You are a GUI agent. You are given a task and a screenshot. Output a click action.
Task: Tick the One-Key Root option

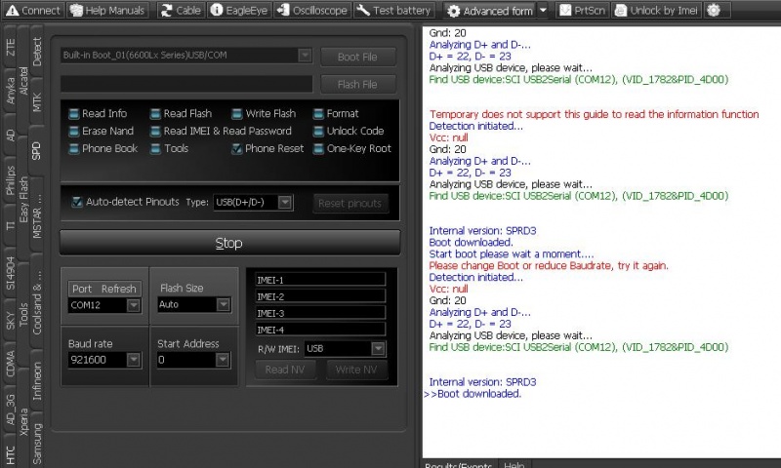319,149
